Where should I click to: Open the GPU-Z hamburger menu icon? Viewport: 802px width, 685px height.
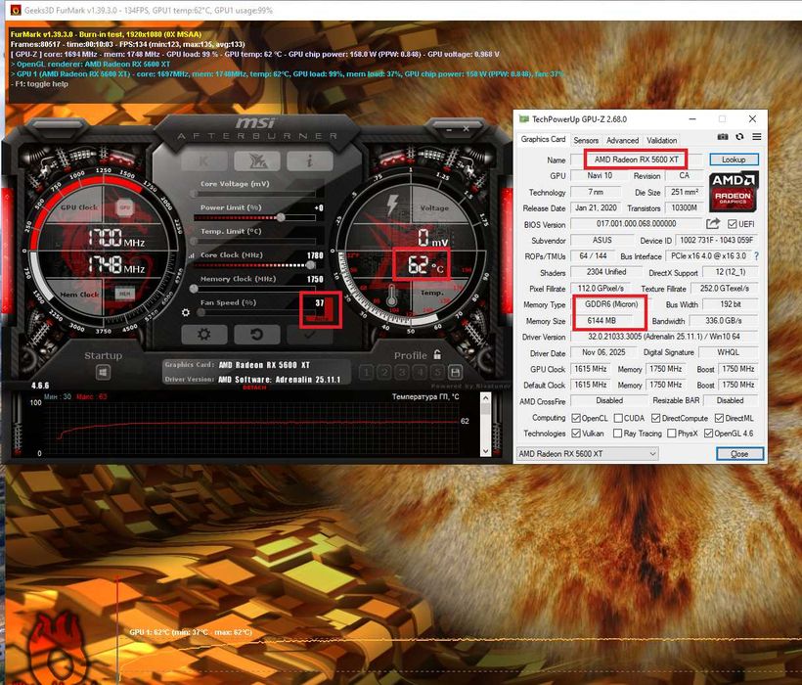click(x=756, y=137)
